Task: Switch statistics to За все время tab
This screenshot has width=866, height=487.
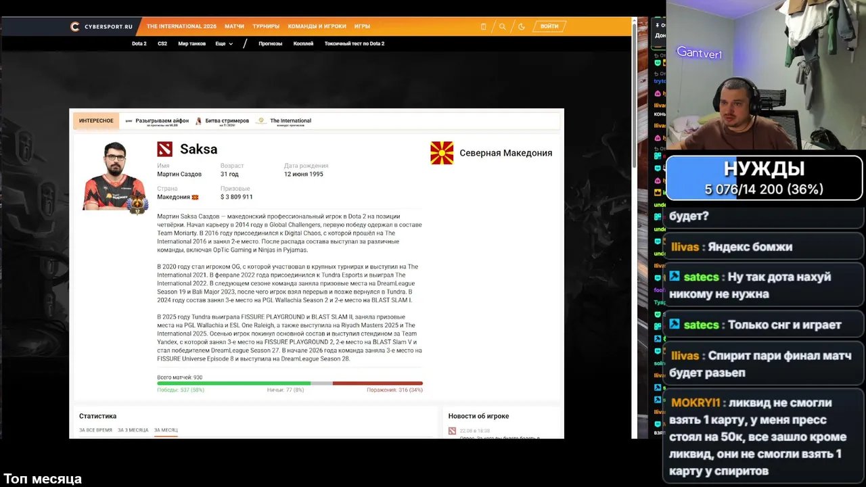Action: coord(95,430)
